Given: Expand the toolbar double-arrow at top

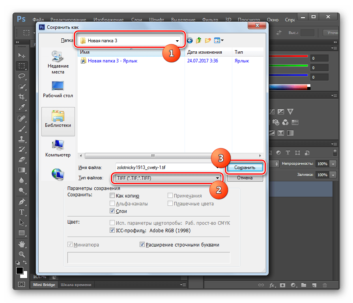Looking at the screenshot, I should 18,42.
